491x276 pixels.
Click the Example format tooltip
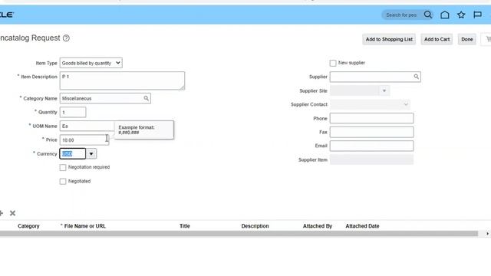(144, 130)
